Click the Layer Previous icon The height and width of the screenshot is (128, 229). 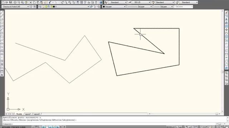pos(95,7)
